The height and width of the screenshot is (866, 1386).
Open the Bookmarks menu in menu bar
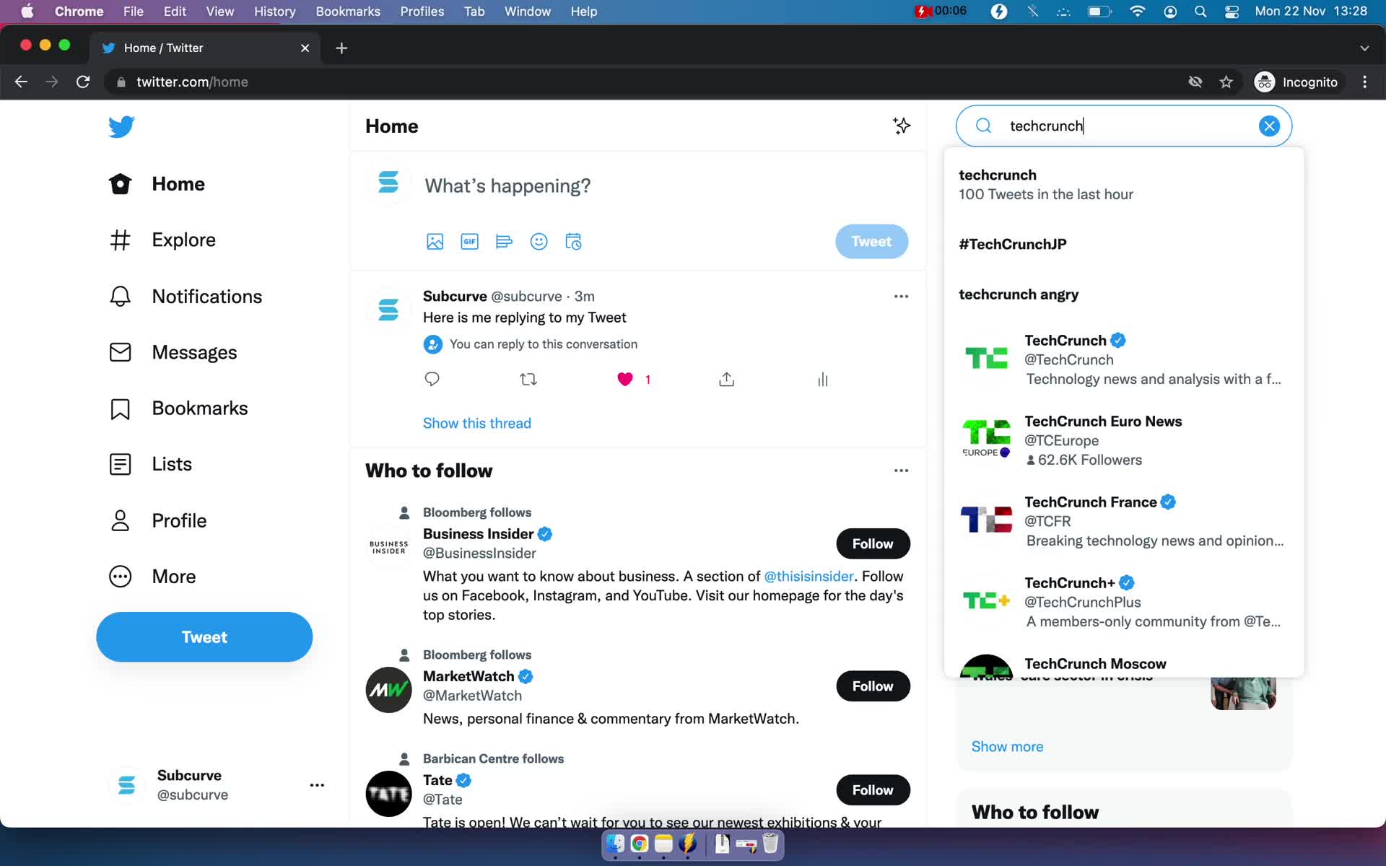point(348,12)
